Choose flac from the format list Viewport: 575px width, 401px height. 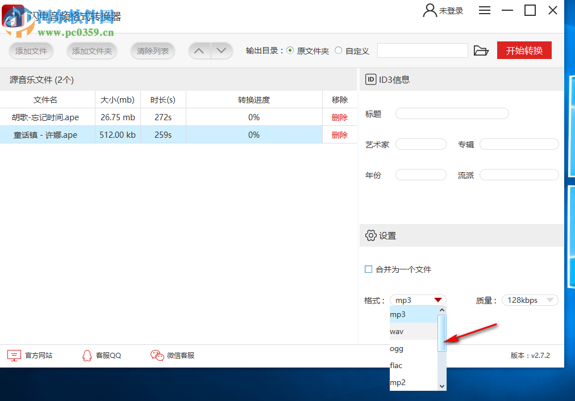click(x=414, y=365)
